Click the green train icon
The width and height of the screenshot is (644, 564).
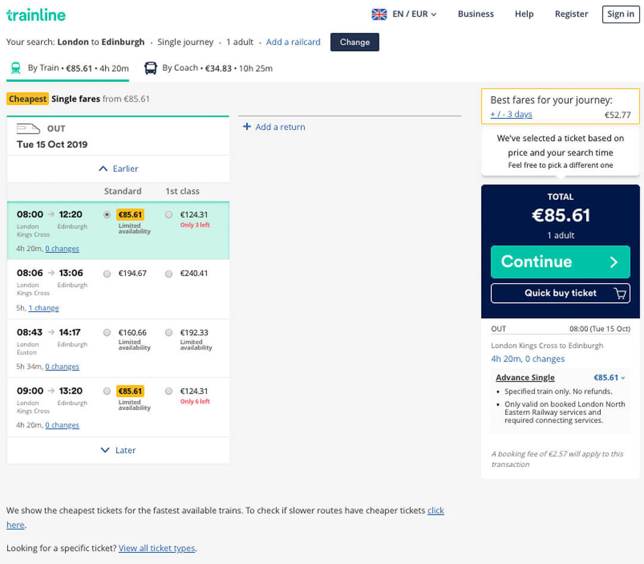click(16, 68)
